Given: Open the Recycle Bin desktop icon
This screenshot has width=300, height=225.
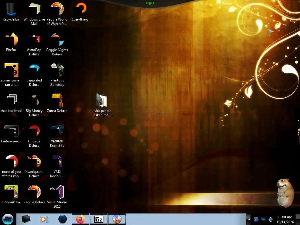Looking at the screenshot, I should (11, 12).
